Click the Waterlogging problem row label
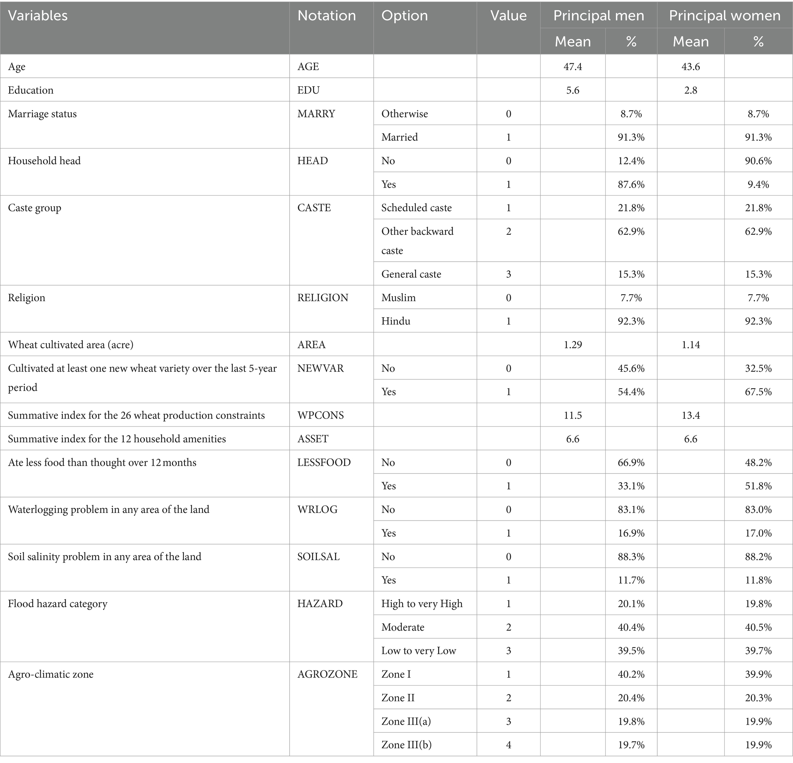The width and height of the screenshot is (793, 763). pos(109,509)
